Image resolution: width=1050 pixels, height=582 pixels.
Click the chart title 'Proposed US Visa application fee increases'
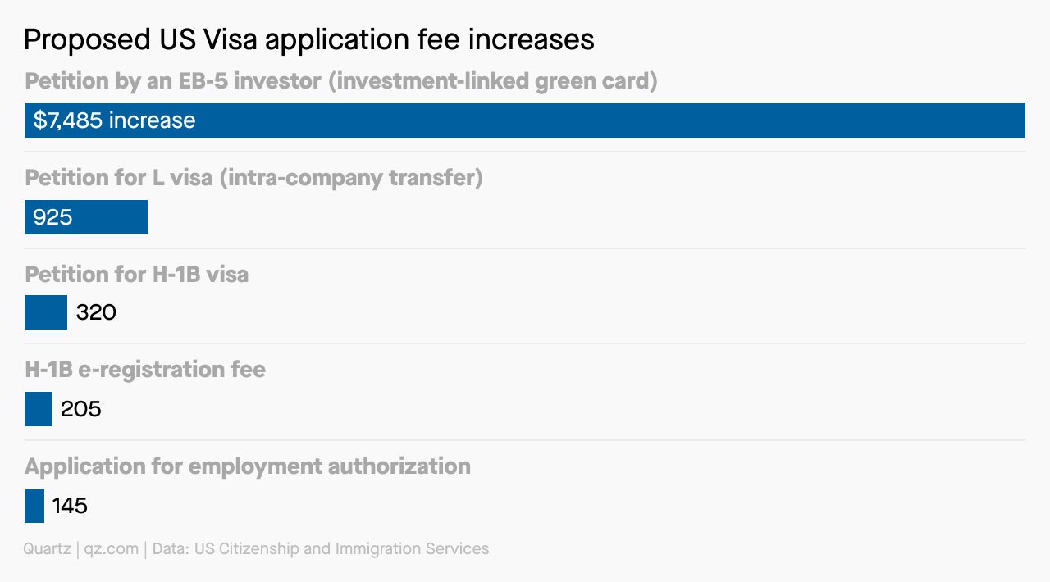pos(308,39)
